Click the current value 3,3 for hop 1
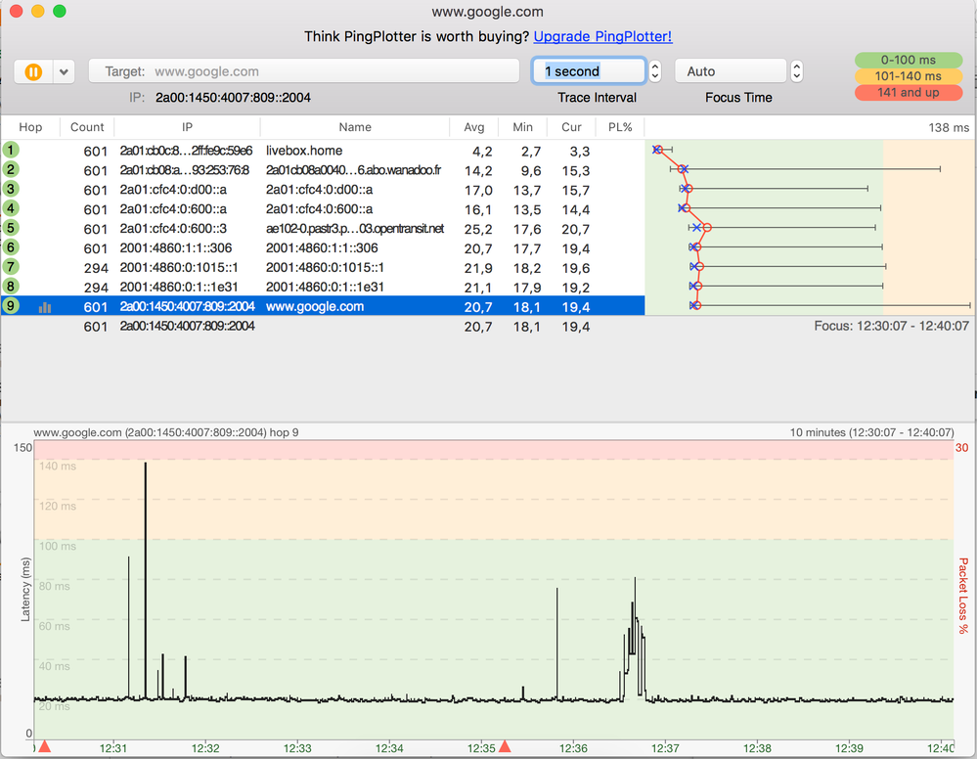This screenshot has height=759, width=977. pyautogui.click(x=580, y=152)
